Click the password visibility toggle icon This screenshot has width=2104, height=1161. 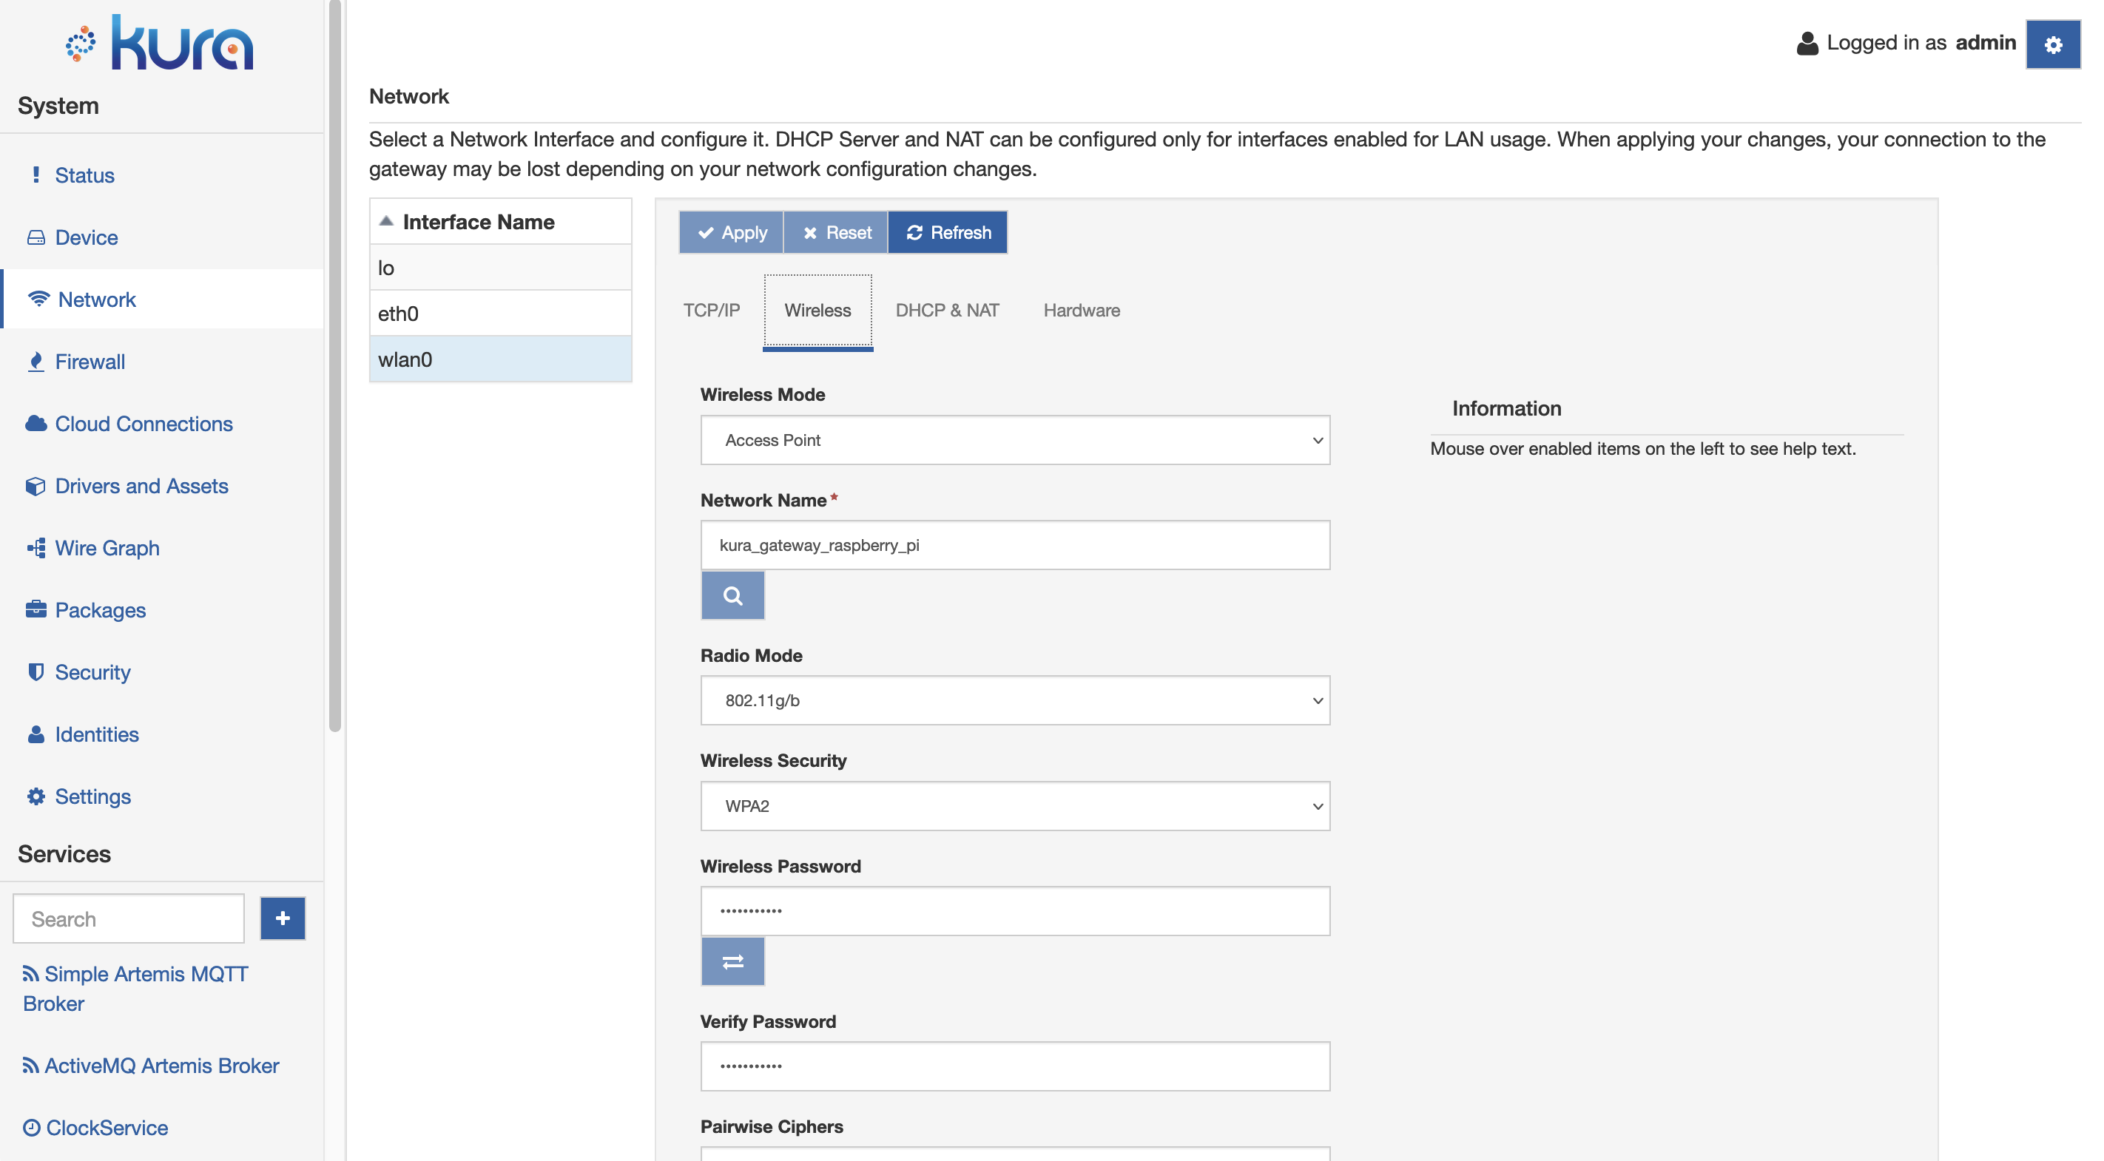pyautogui.click(x=732, y=961)
